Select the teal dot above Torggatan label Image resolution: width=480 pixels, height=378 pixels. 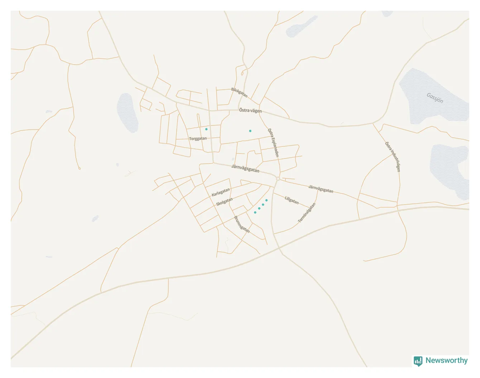pos(206,129)
